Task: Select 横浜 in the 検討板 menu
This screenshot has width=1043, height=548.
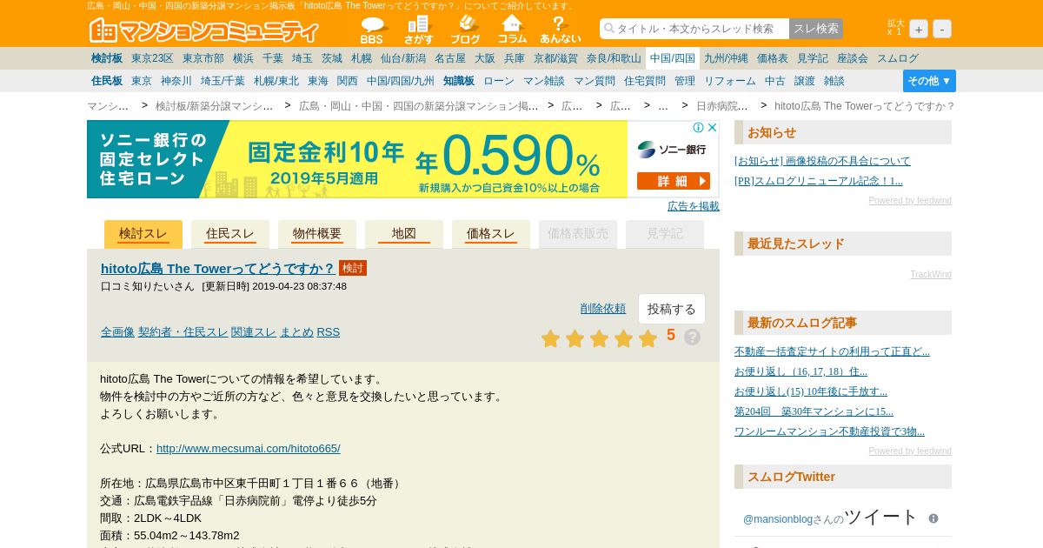Action: (x=243, y=58)
